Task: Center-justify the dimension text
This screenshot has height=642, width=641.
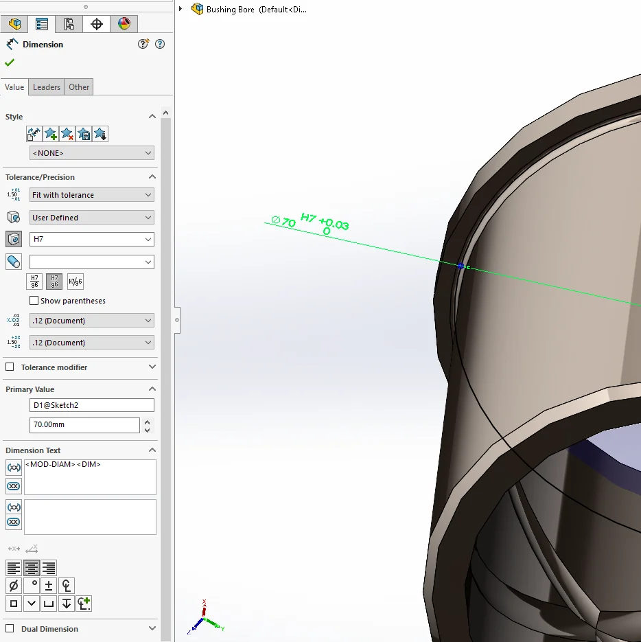Action: [31, 568]
